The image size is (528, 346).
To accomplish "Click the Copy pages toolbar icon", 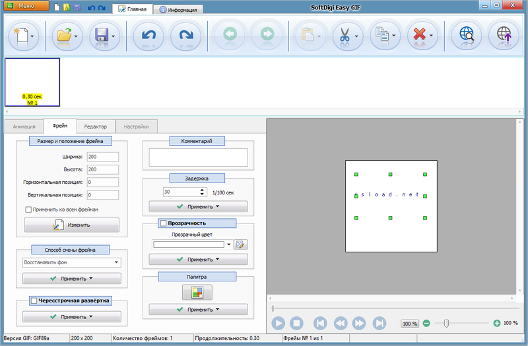I will tap(382, 35).
